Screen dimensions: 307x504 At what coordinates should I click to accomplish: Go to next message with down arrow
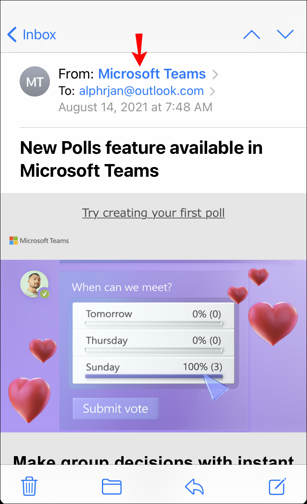(x=285, y=35)
